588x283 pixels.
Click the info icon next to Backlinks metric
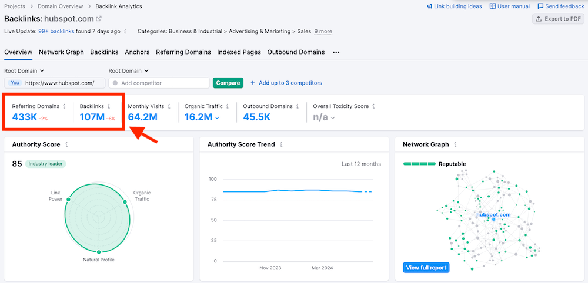pos(109,106)
